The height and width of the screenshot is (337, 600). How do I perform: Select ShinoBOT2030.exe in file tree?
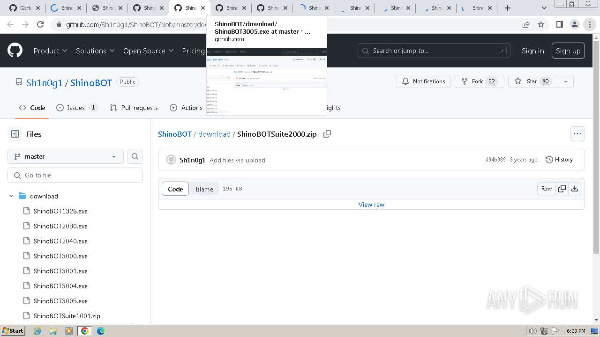coord(60,226)
